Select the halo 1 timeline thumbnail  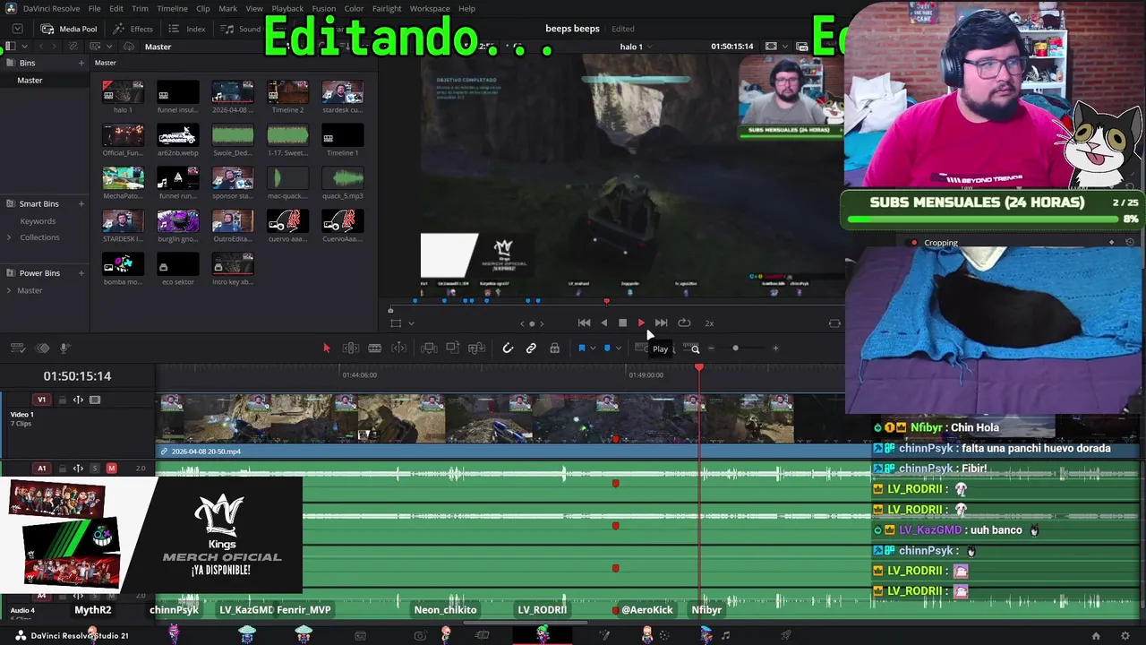(123, 91)
